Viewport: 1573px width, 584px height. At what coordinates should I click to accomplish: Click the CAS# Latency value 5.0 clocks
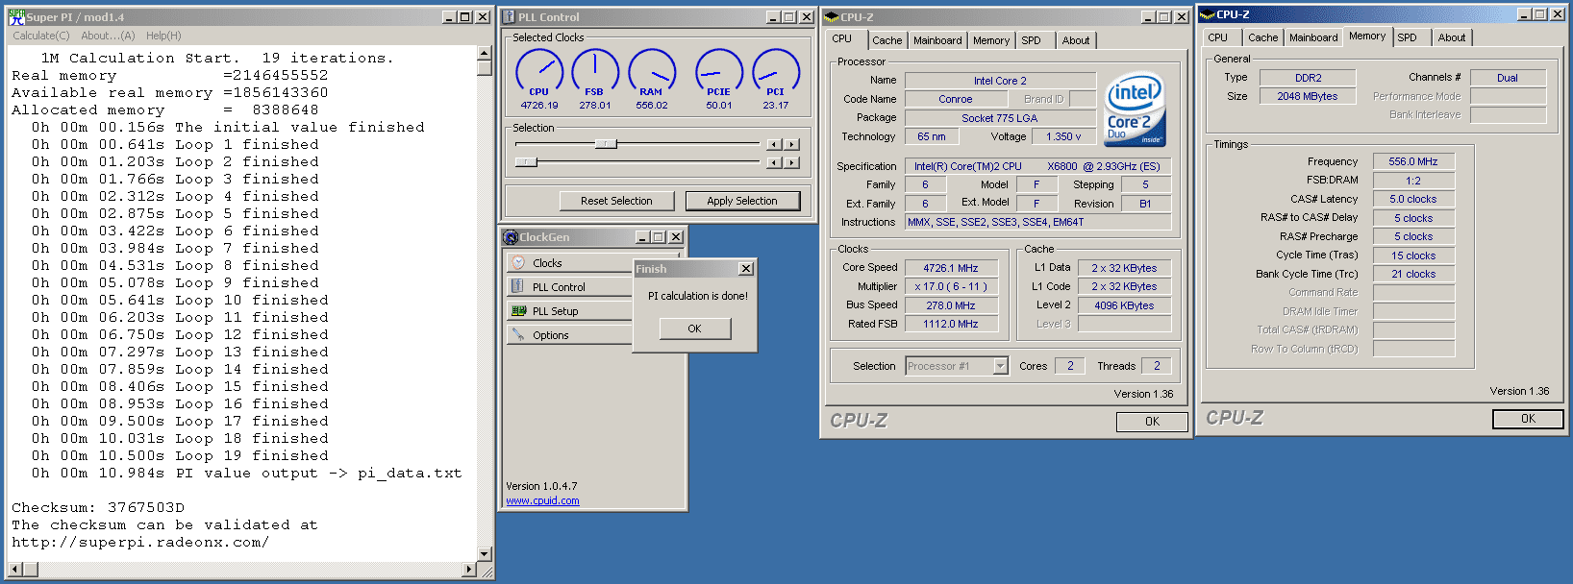pos(1413,199)
